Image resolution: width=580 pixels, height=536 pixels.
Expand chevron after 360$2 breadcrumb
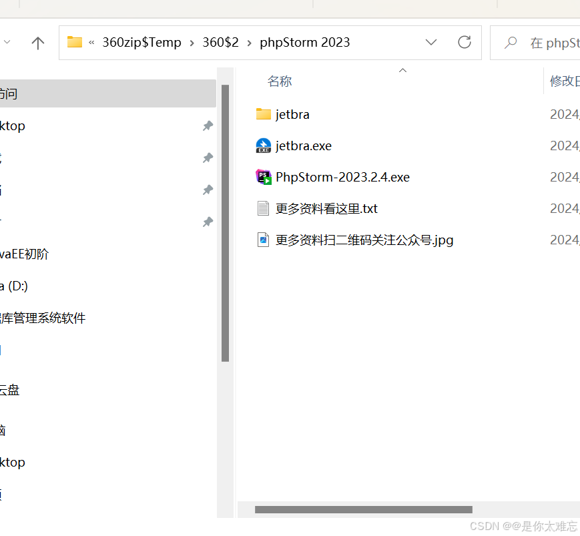250,43
